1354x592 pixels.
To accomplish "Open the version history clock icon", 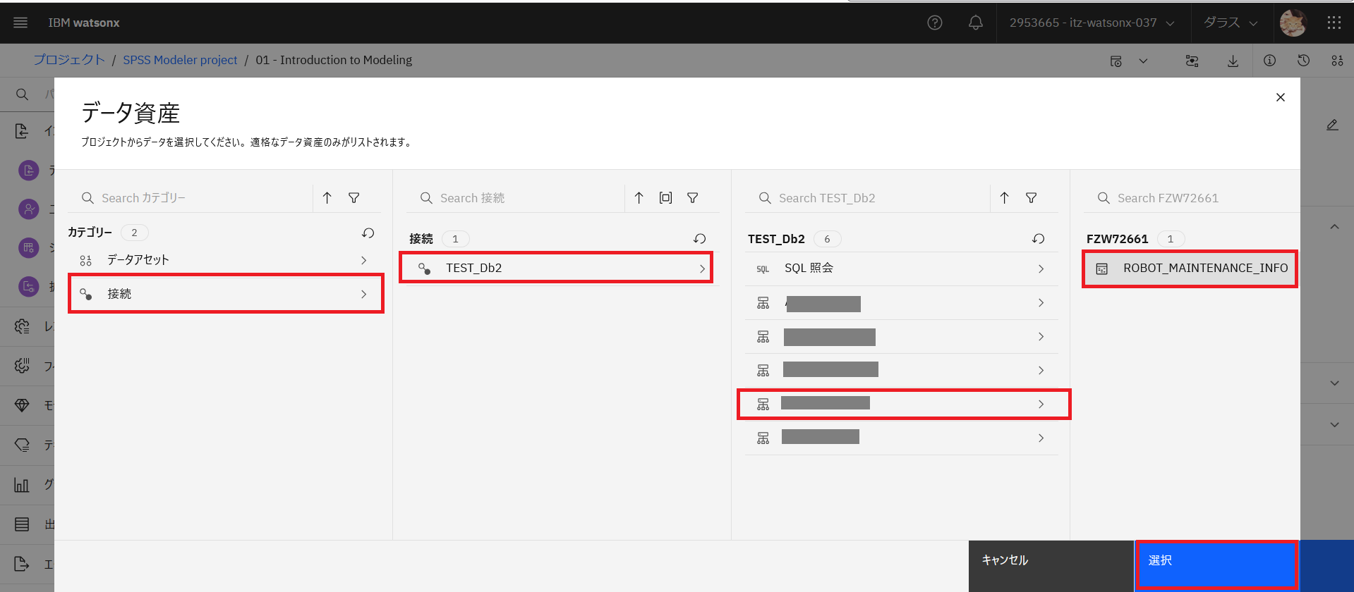I will (1303, 61).
